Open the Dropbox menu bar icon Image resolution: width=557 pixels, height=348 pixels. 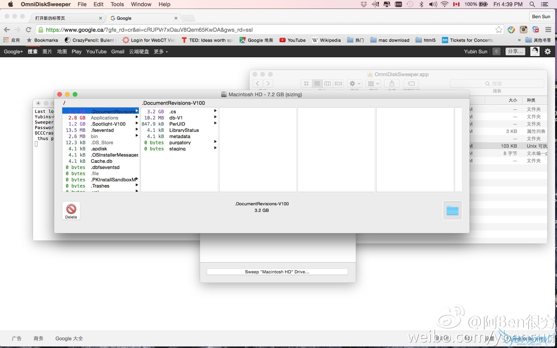pos(363,4)
